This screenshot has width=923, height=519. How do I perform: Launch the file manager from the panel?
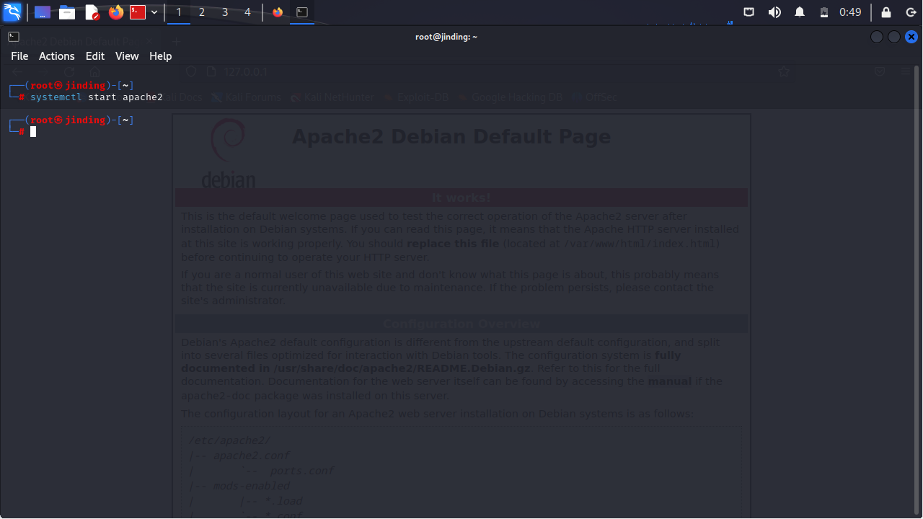pos(68,12)
